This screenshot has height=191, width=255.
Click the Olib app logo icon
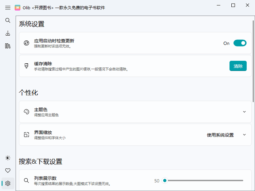17,7
